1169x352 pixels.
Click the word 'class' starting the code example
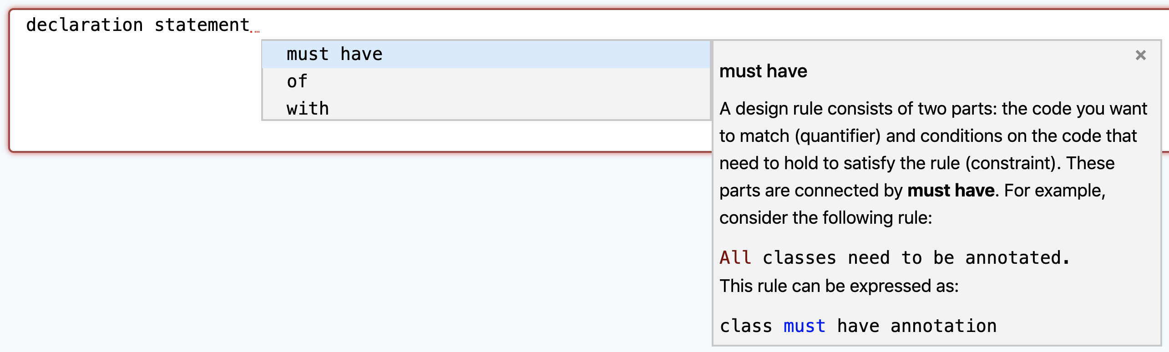point(746,326)
